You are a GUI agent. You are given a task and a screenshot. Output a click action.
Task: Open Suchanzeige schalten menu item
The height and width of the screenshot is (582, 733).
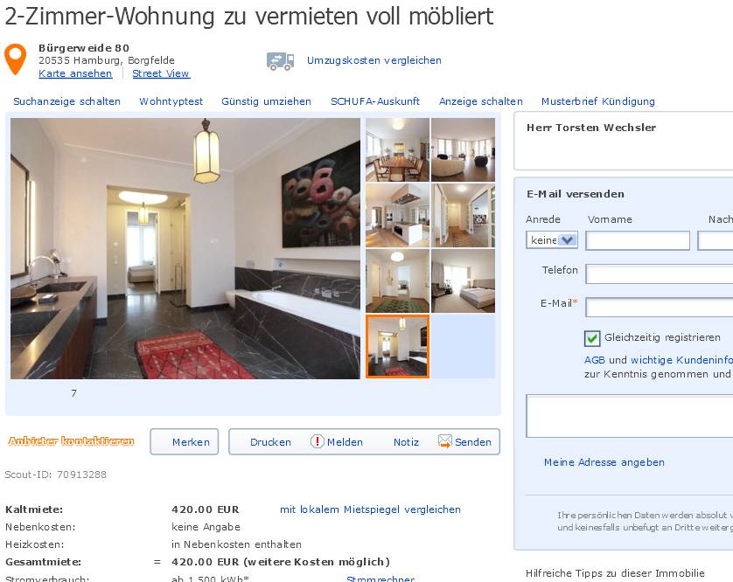pyautogui.click(x=66, y=101)
